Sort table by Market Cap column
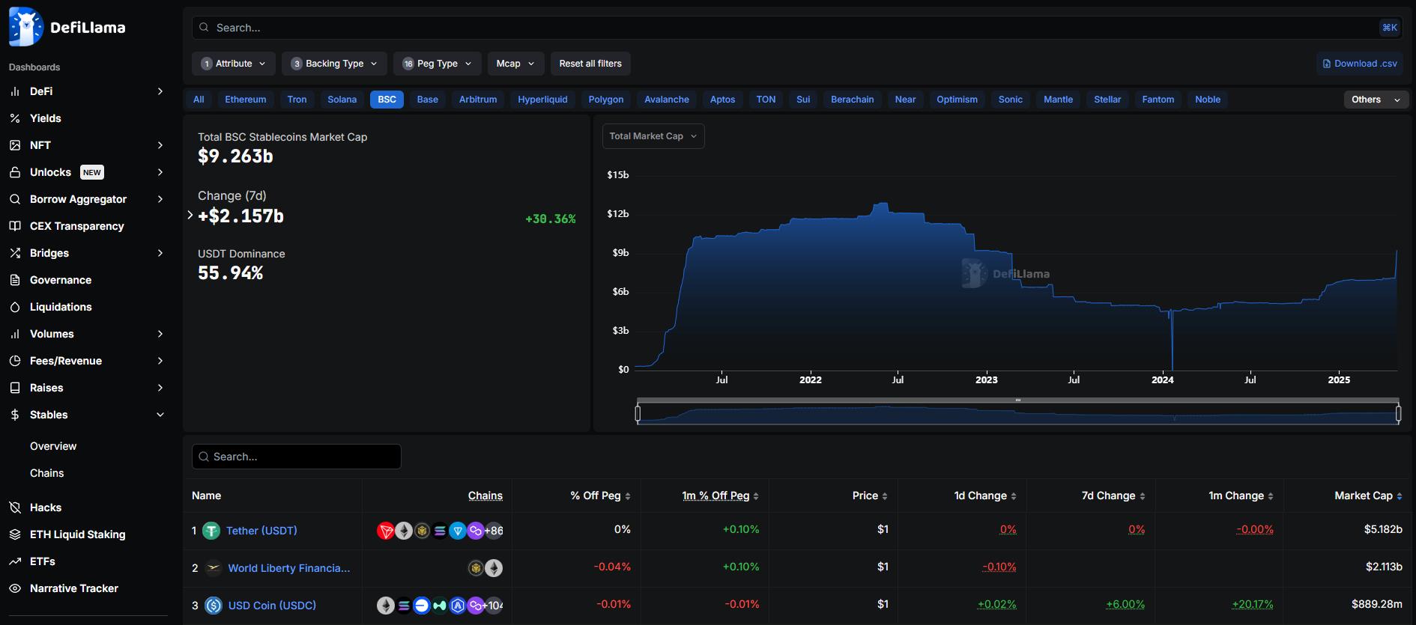Screen dimensions: 1416x625 click(1368, 496)
